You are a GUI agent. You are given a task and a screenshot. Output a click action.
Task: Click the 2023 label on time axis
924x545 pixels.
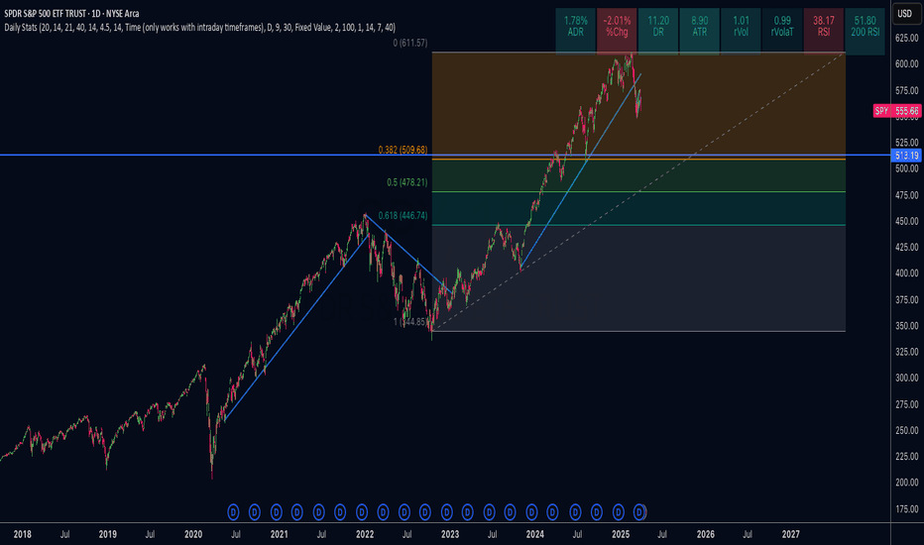(450, 534)
